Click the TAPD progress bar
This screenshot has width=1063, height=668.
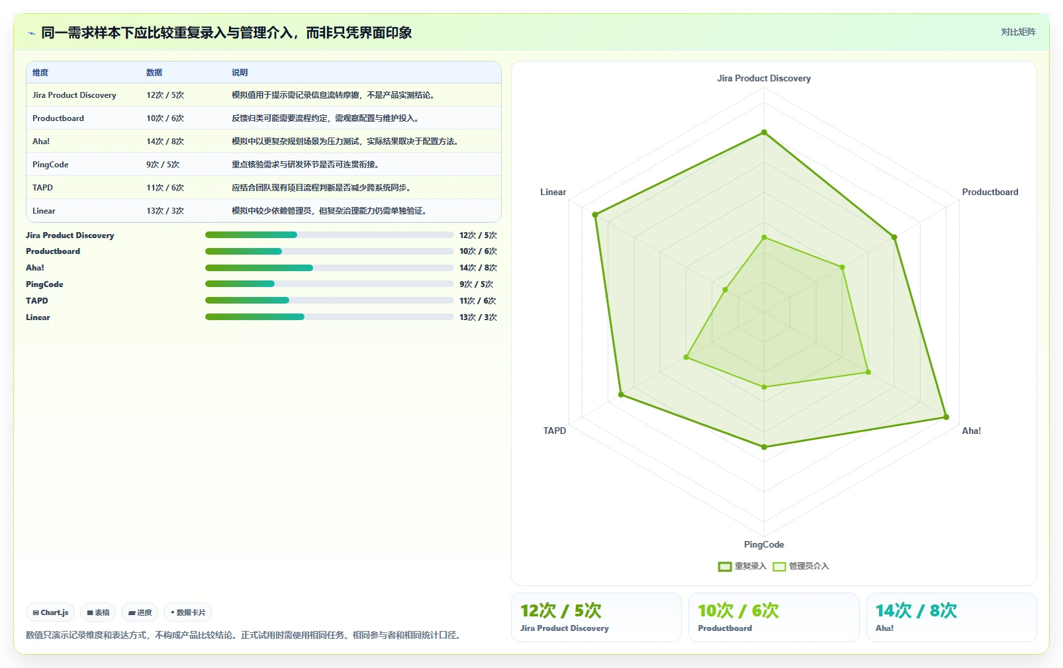330,300
